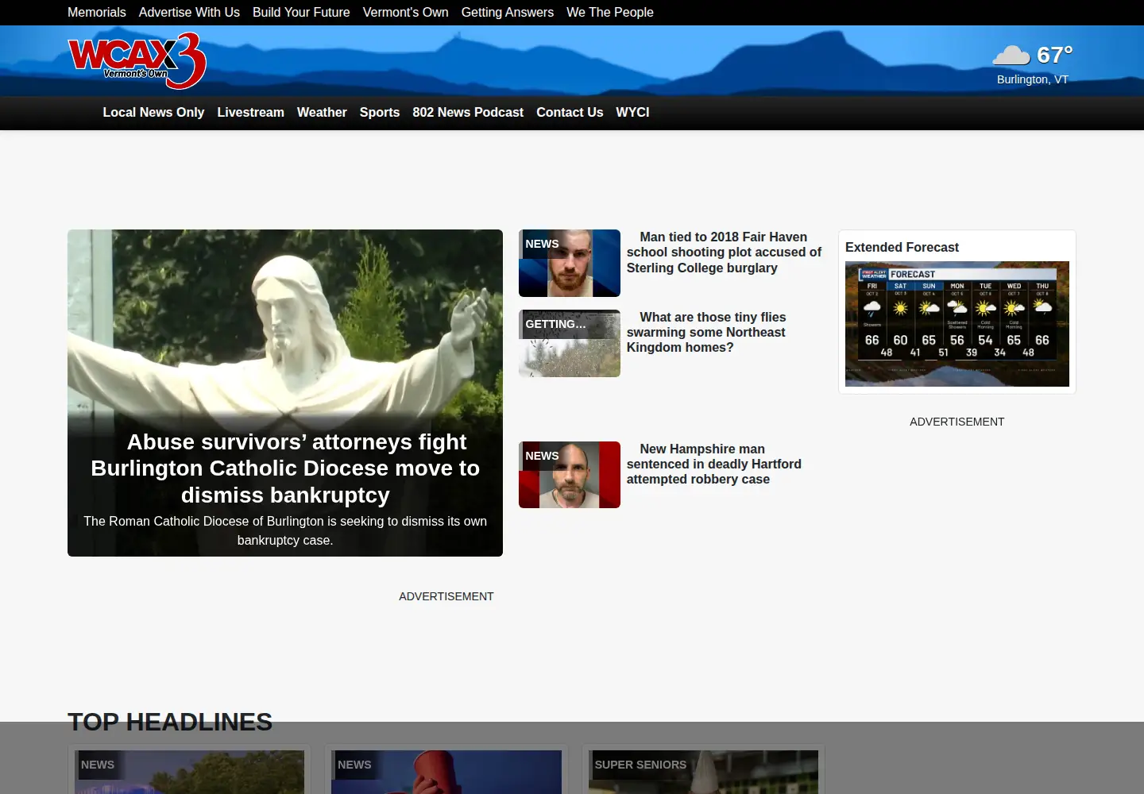Open We The People section

coord(610,12)
